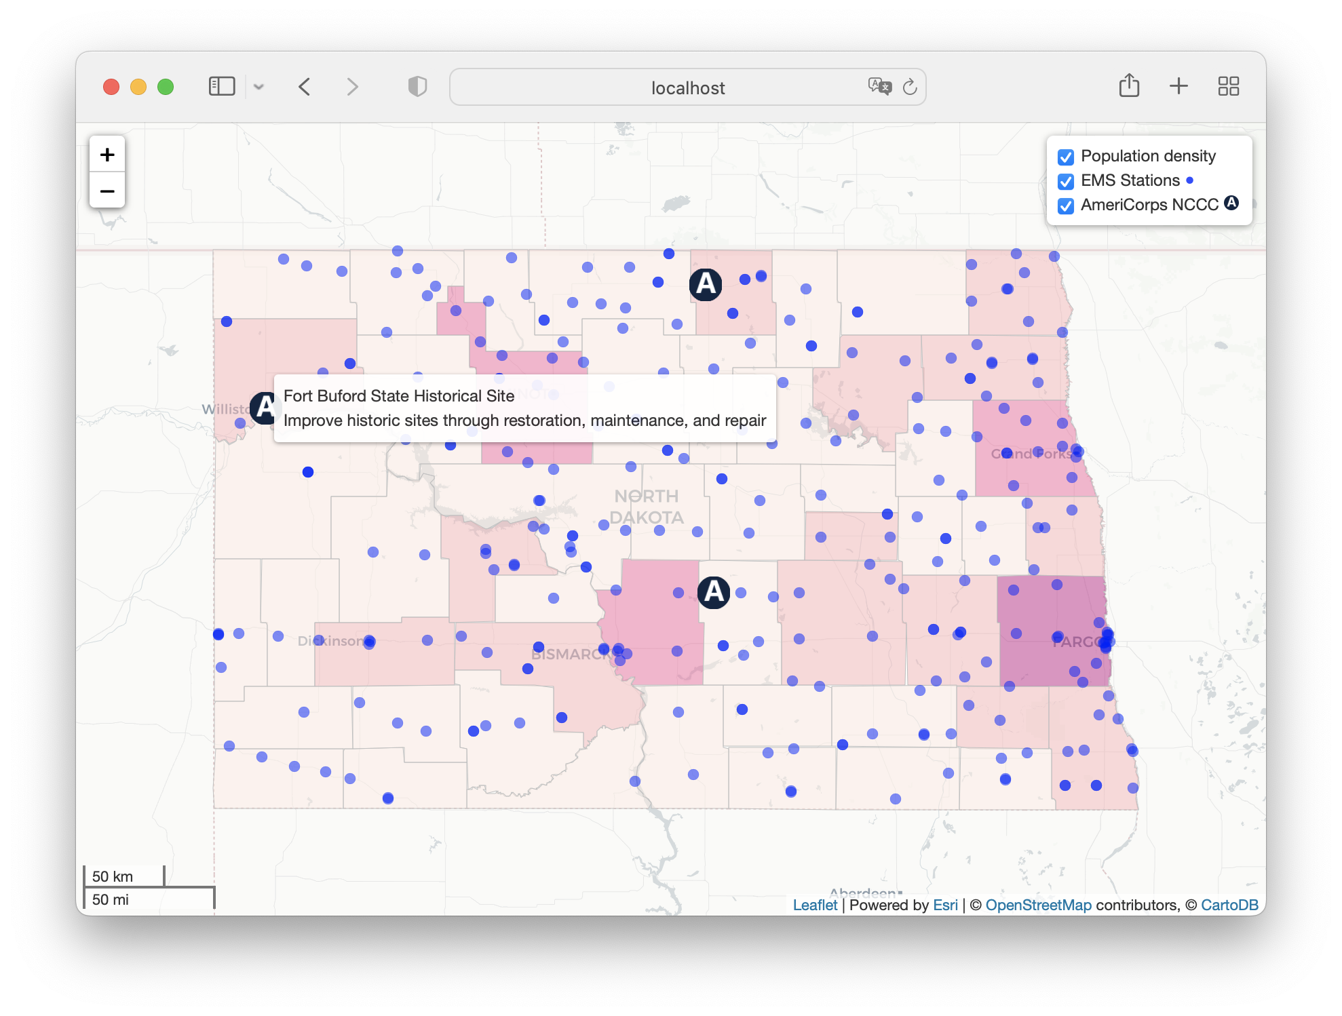Open the Leaflet attribution link
The width and height of the screenshot is (1342, 1016).
coord(815,905)
